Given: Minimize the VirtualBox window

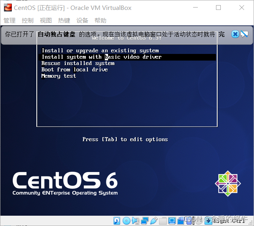Looking at the screenshot, I should (x=195, y=8).
